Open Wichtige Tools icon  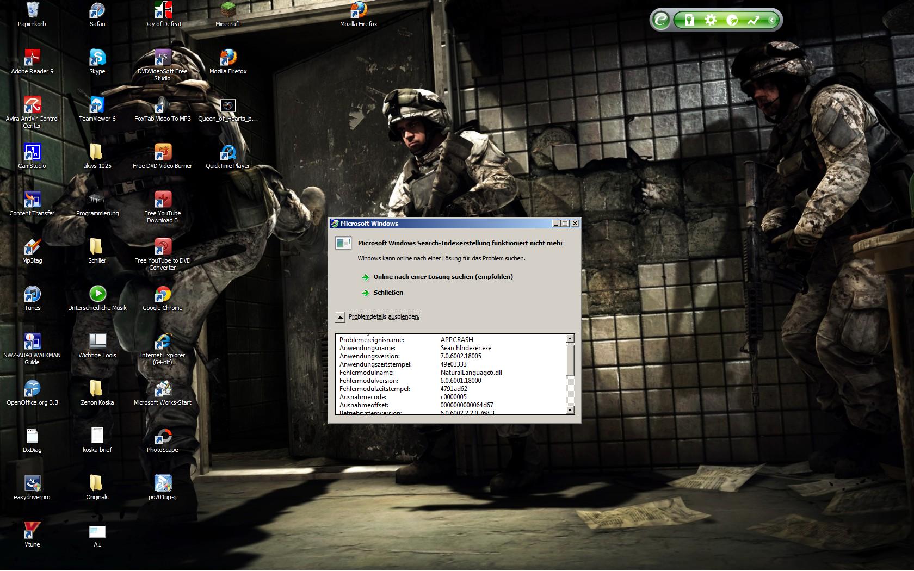tap(97, 342)
